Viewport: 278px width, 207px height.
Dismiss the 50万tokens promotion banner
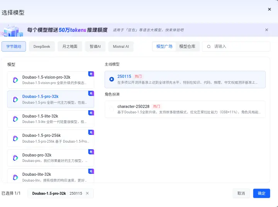pos(266,30)
